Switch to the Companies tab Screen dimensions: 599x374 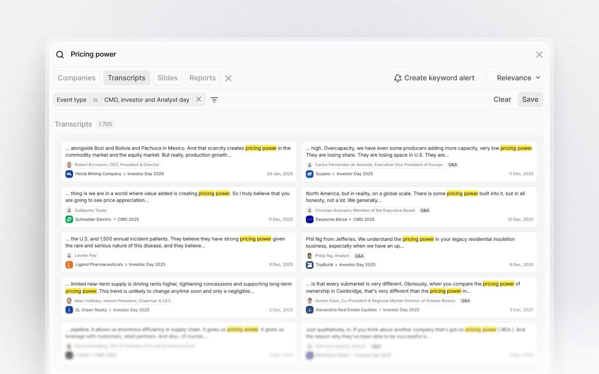click(x=77, y=78)
